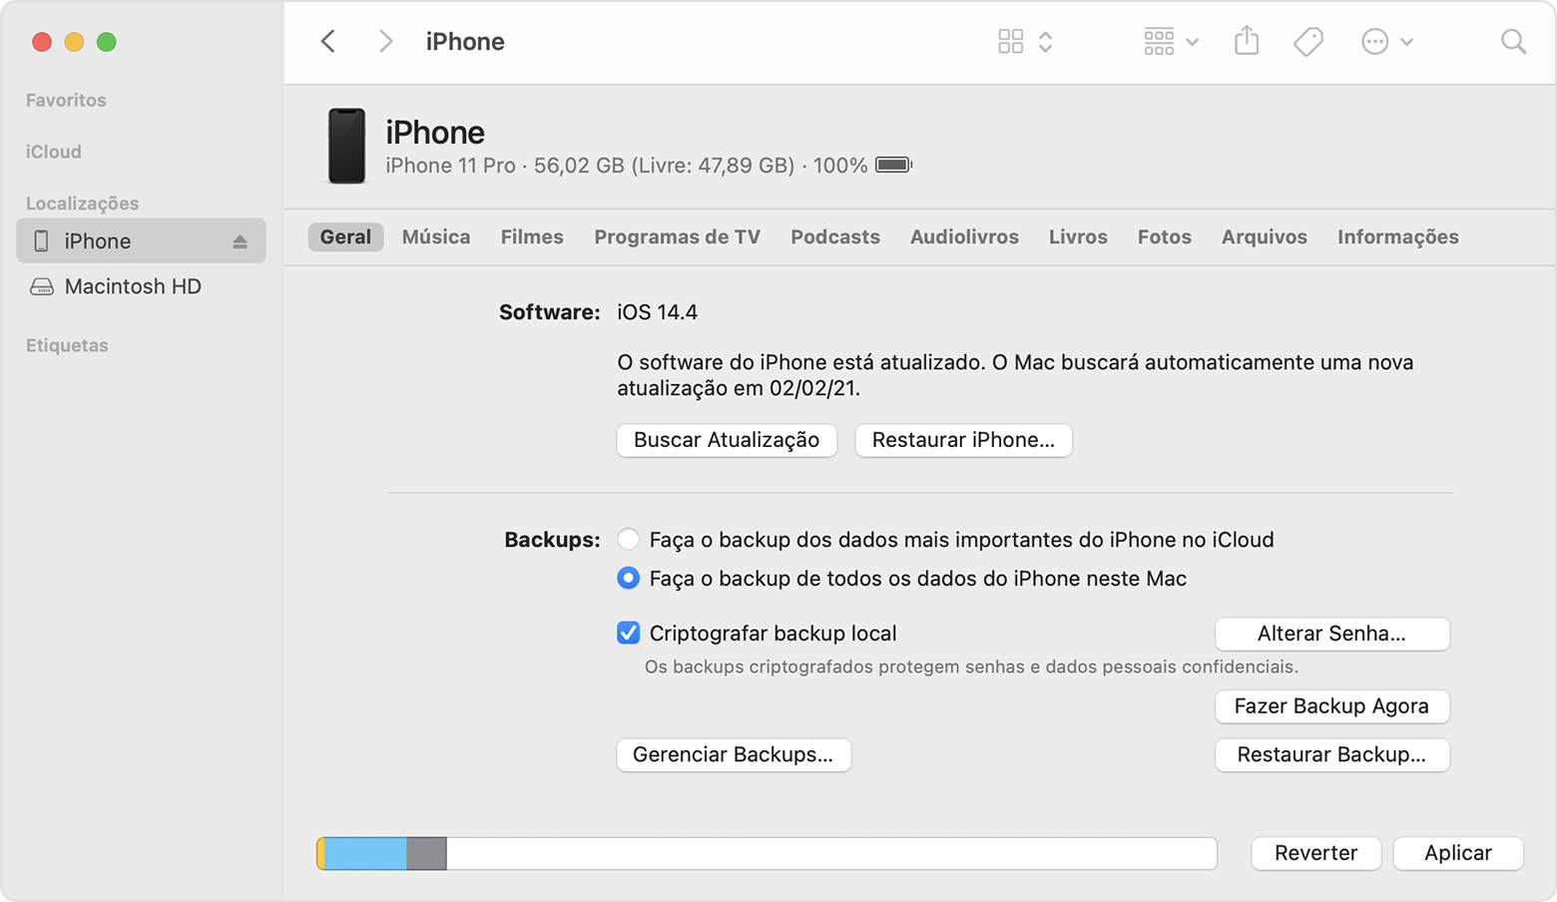Select Macintosh HD in the sidebar
This screenshot has height=902, width=1557.
(x=133, y=287)
